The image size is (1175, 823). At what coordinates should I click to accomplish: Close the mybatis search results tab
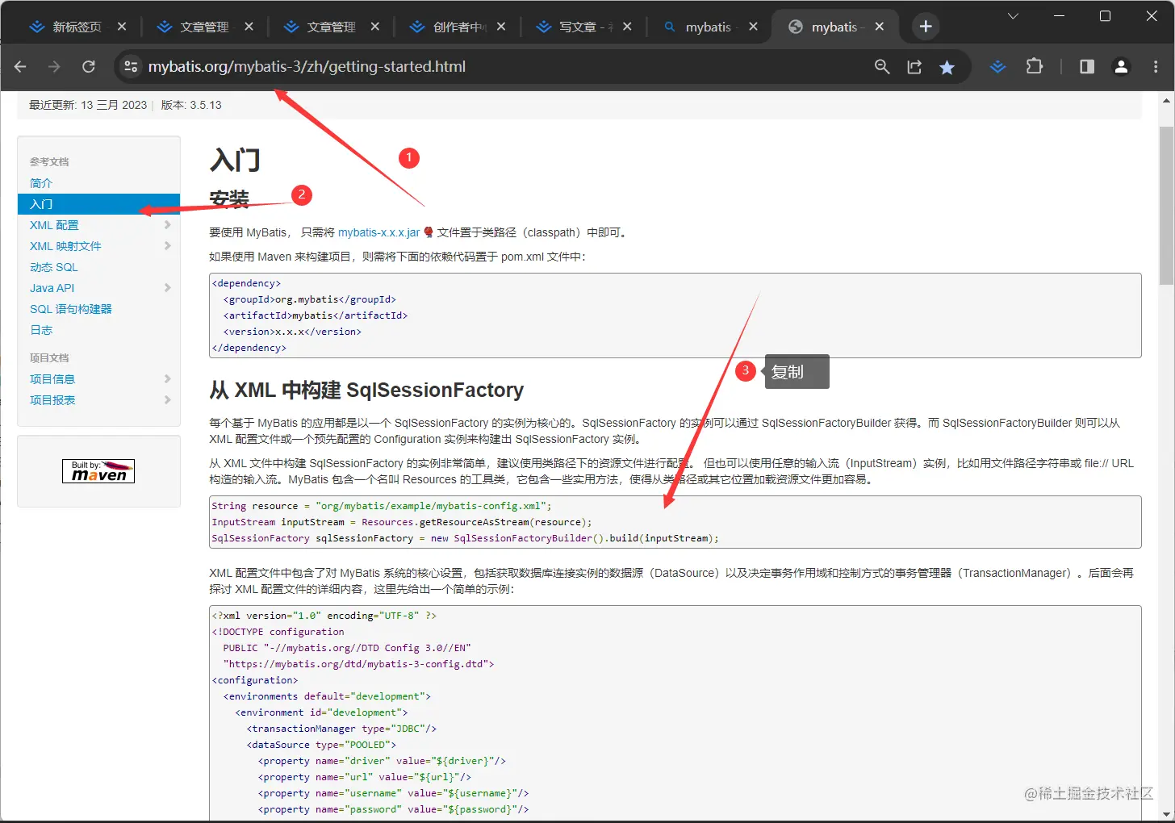coord(753,27)
